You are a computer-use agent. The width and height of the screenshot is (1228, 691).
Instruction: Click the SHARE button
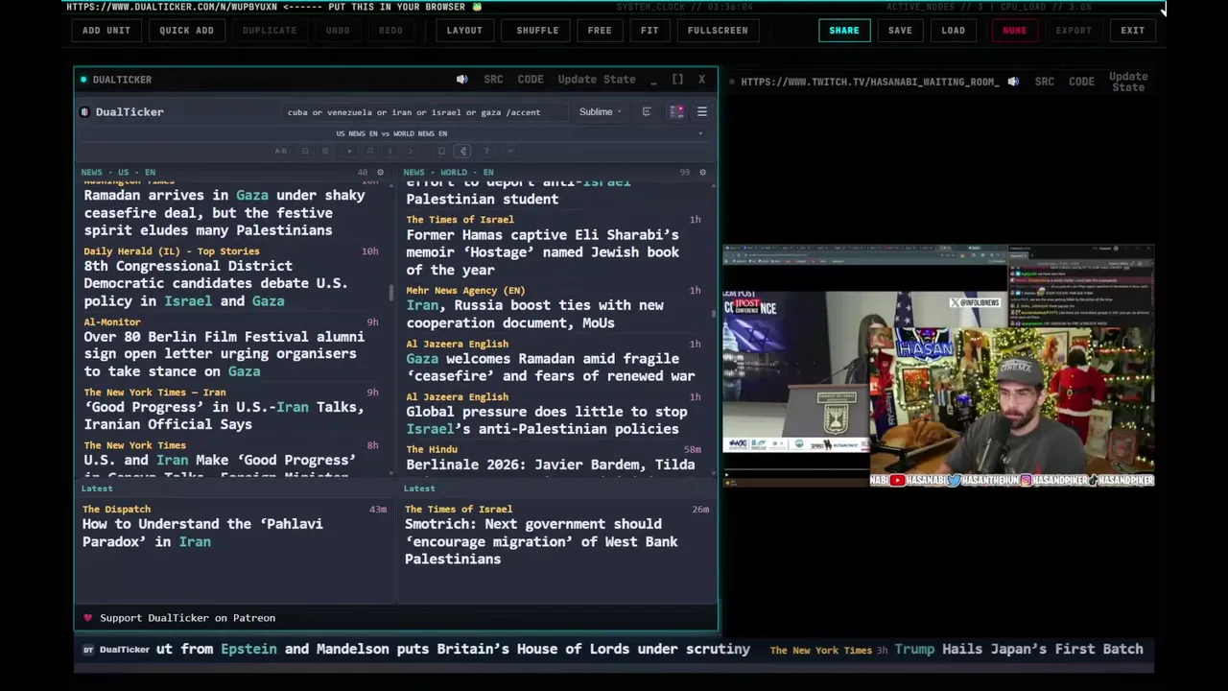844,30
